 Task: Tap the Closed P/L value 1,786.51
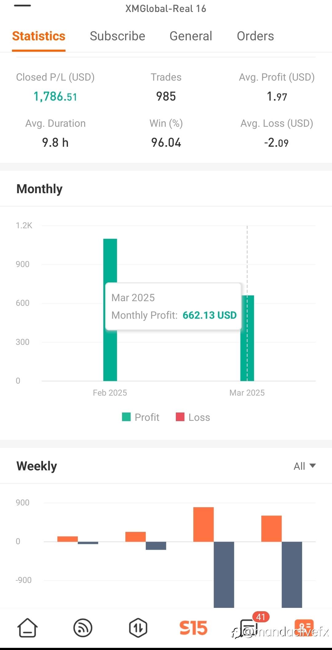tap(55, 97)
